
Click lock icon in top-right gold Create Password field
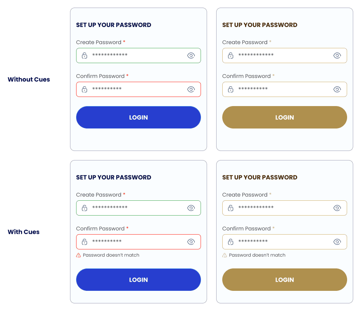231,56
